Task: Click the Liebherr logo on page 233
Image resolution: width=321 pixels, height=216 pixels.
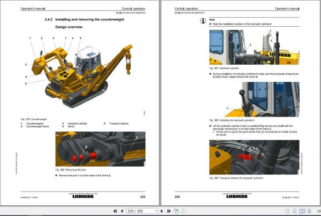Action: (83, 196)
